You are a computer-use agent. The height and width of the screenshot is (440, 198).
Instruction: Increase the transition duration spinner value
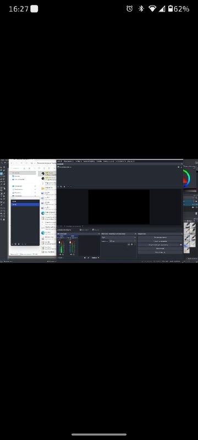[x=135, y=240]
